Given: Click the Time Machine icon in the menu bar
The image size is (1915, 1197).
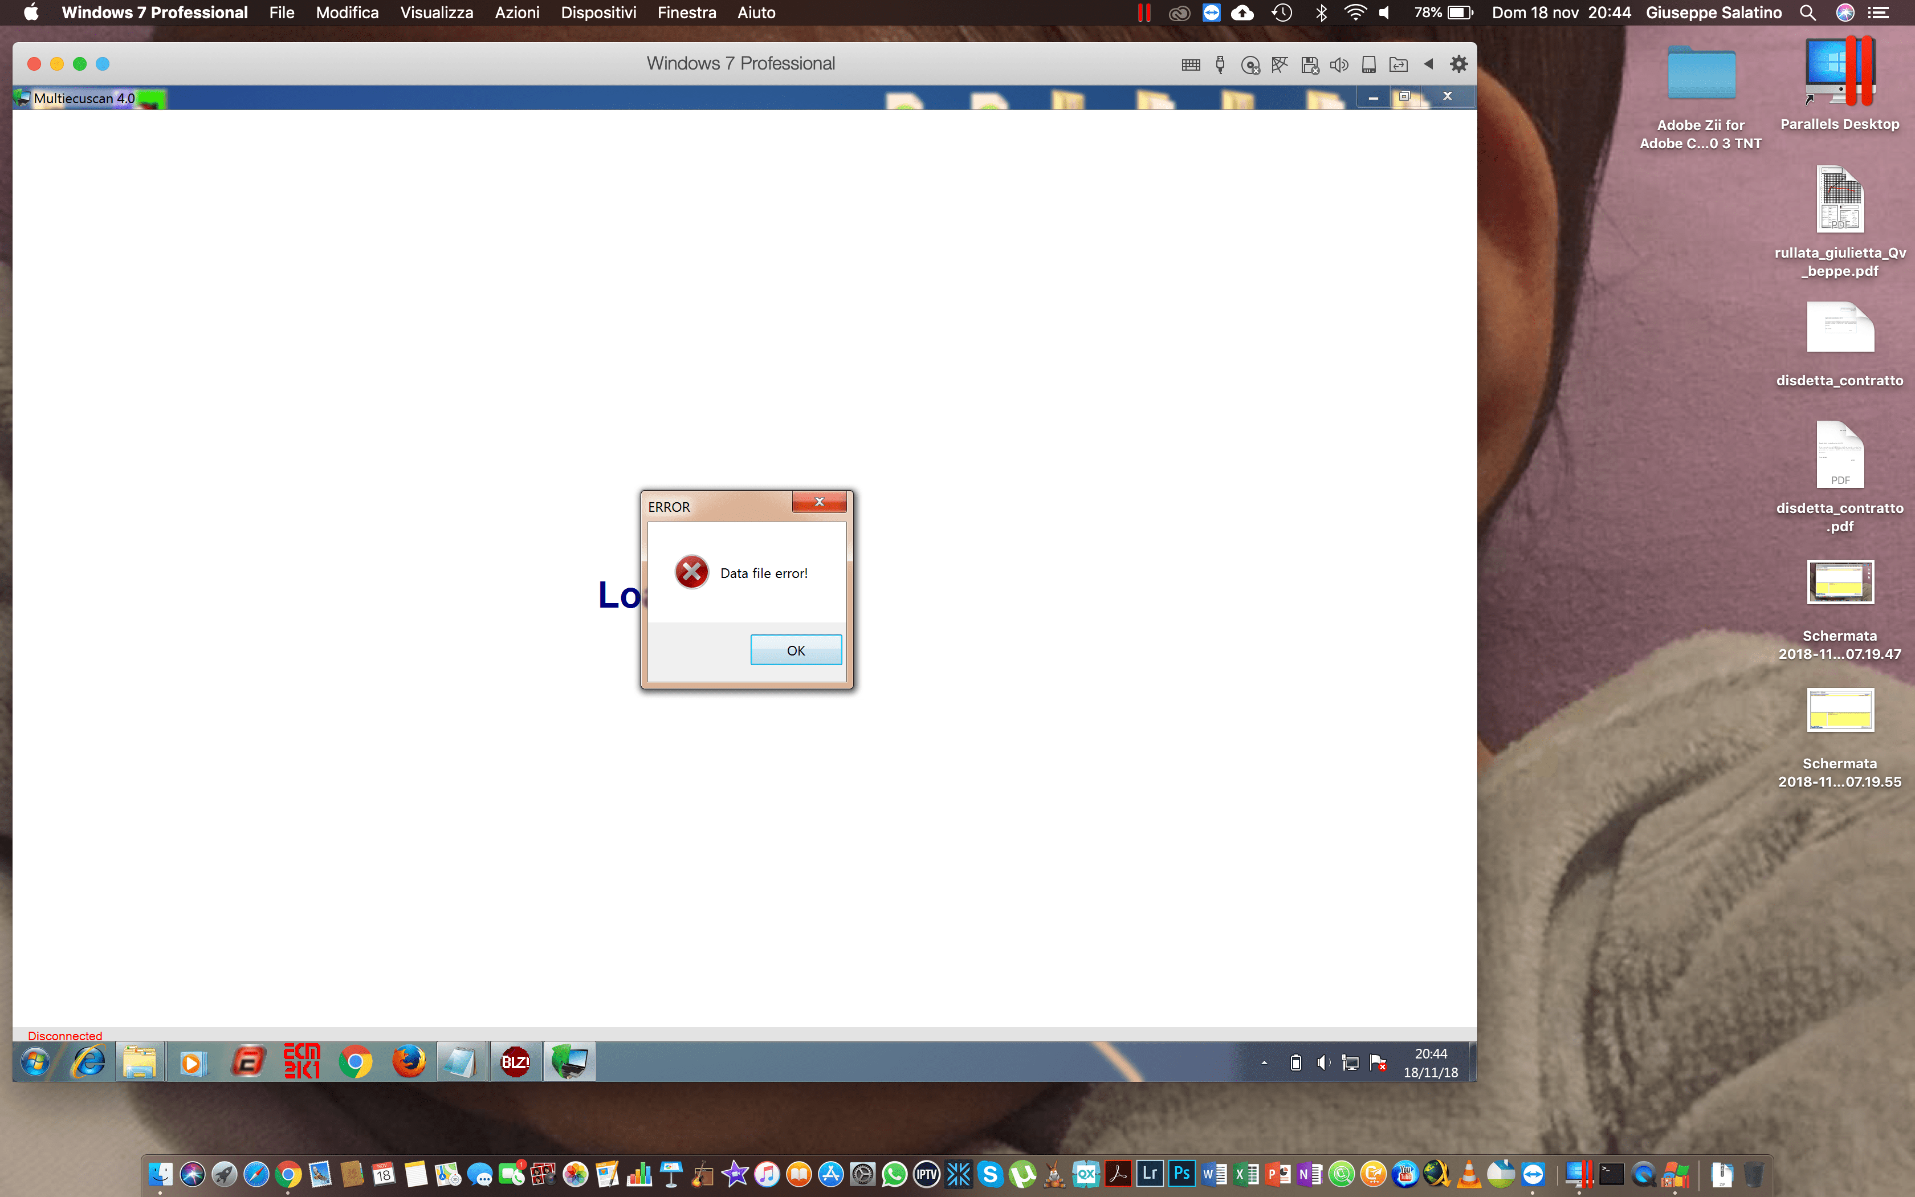Looking at the screenshot, I should point(1282,13).
